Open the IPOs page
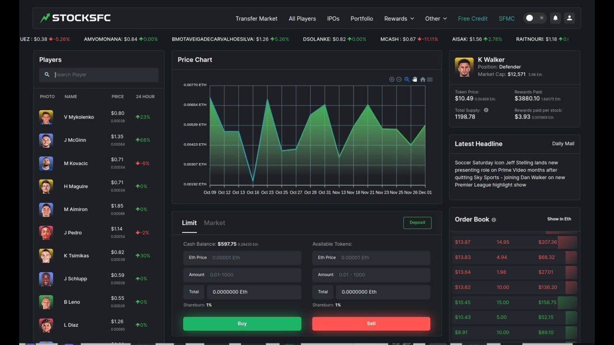The width and height of the screenshot is (614, 345). [x=333, y=19]
